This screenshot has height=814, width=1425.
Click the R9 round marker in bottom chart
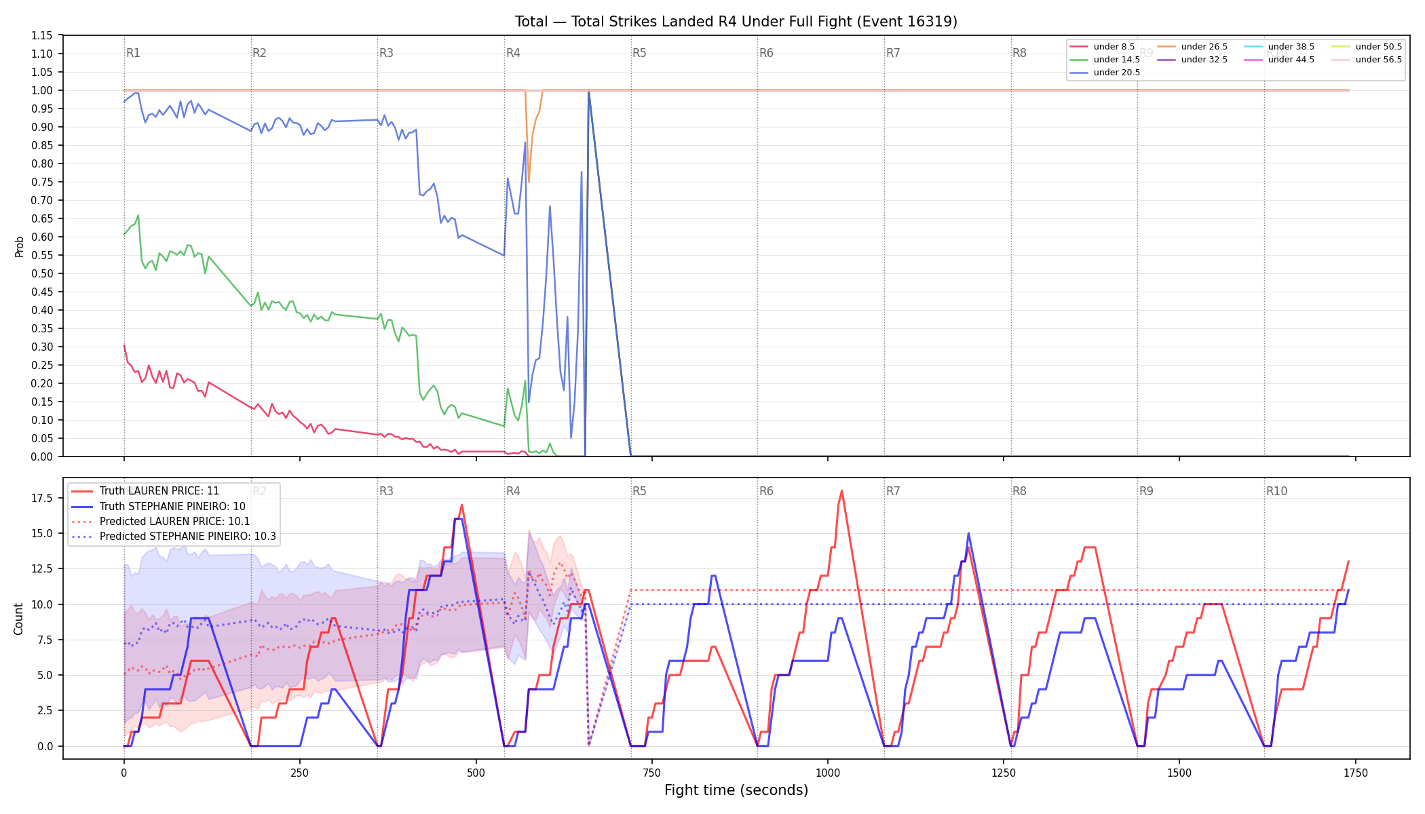[x=1146, y=491]
